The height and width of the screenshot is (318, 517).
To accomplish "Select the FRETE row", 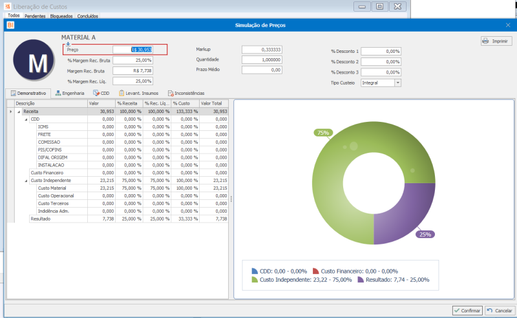I will click(132, 134).
